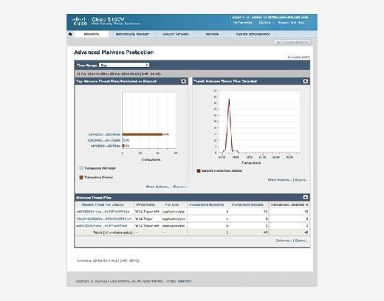Open the SHA256 link in the W32.Trojan application/exe row
Screen dimensions: 384x301
(x=104, y=218)
